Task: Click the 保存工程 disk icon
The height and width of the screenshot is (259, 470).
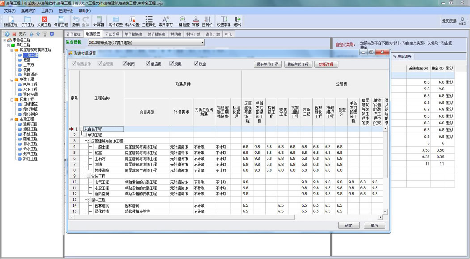Action: 61,20
